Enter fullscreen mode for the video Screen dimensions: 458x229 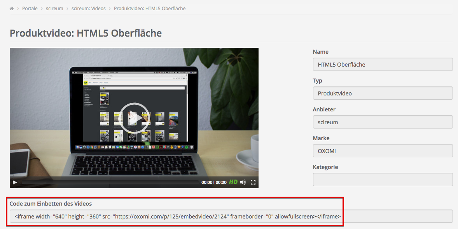point(253,182)
